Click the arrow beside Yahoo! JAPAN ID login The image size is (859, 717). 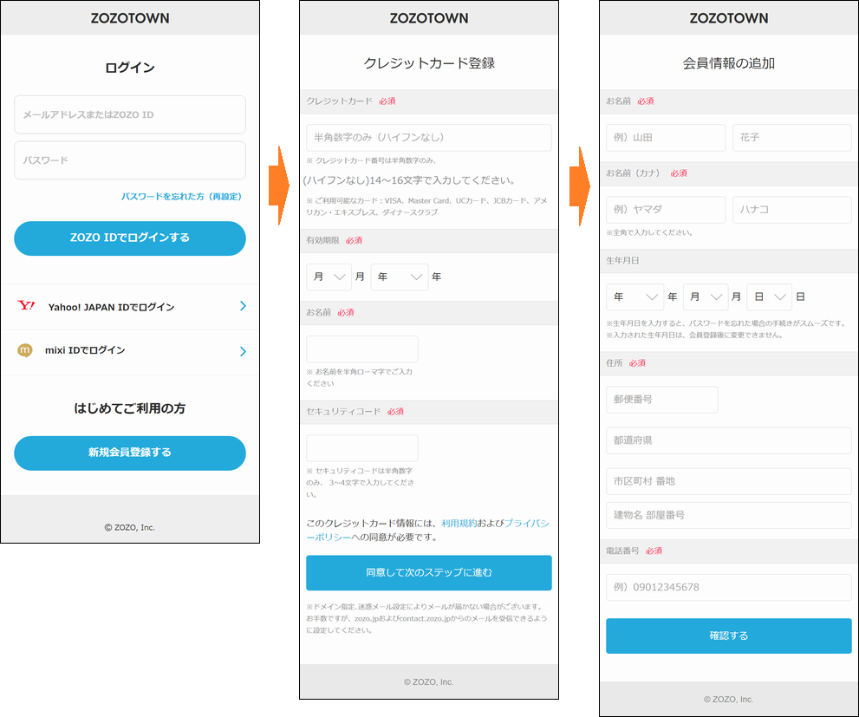[x=243, y=306]
